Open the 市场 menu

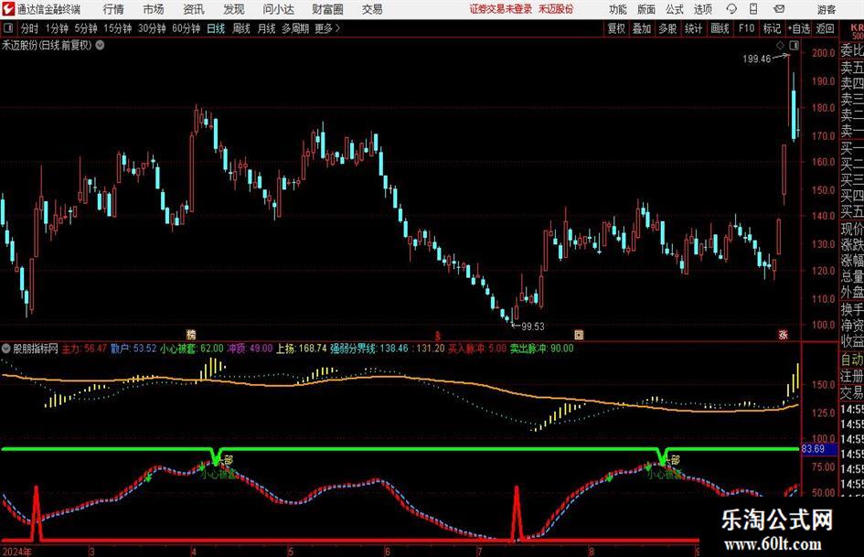click(154, 9)
